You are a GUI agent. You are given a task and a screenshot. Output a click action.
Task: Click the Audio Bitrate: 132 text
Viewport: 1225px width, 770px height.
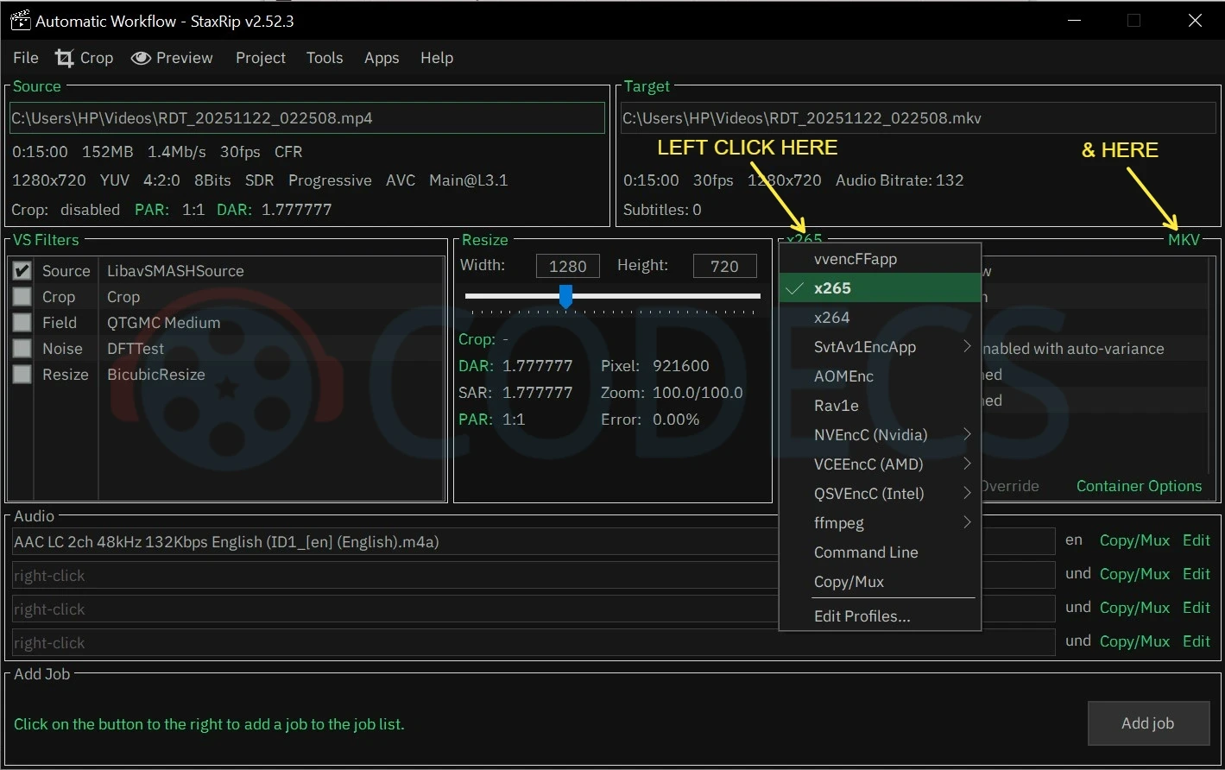tap(900, 180)
